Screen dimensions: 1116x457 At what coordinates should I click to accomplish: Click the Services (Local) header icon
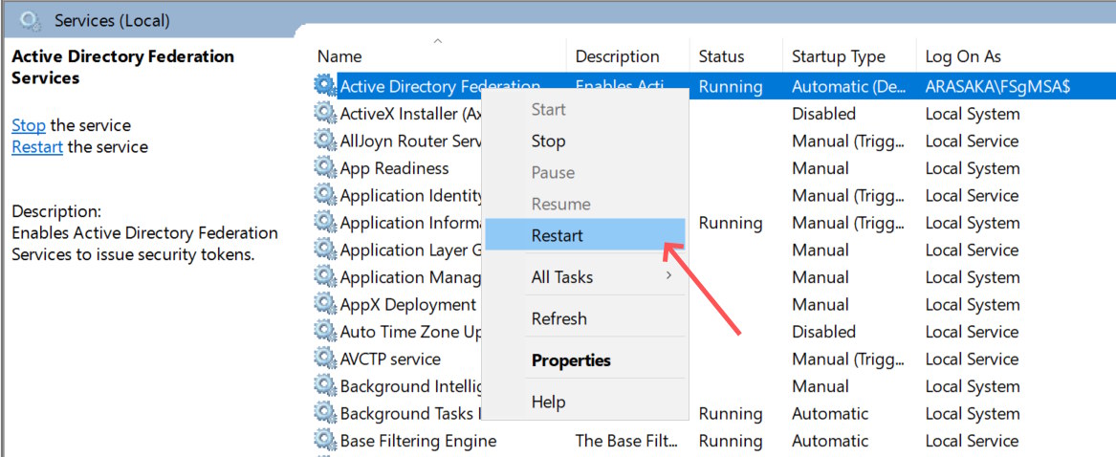click(x=31, y=19)
